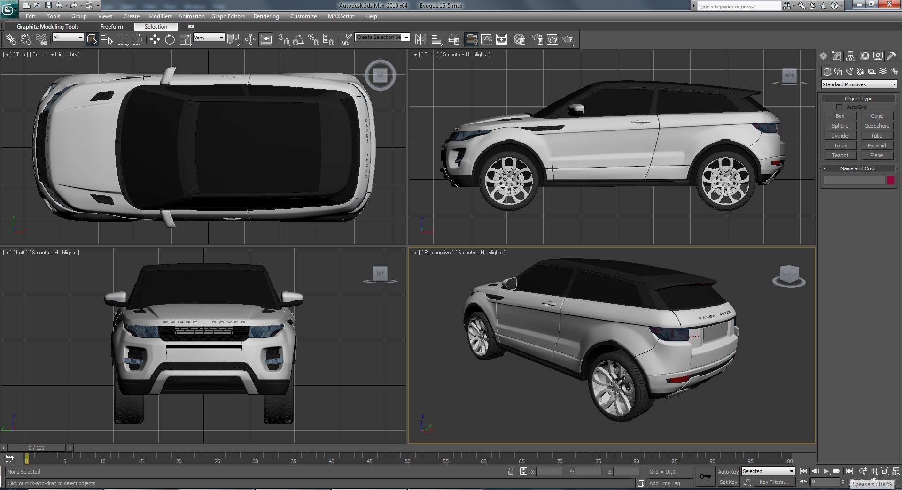902x490 pixels.
Task: Toggle 3D Snaps on toolbar
Action: click(x=283, y=39)
